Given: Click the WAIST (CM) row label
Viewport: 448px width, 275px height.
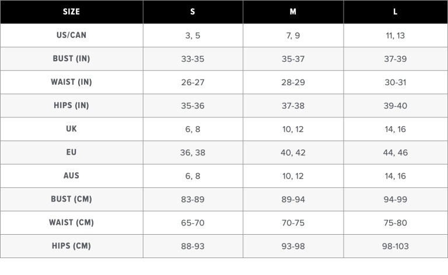Looking at the screenshot, I should point(71,222).
